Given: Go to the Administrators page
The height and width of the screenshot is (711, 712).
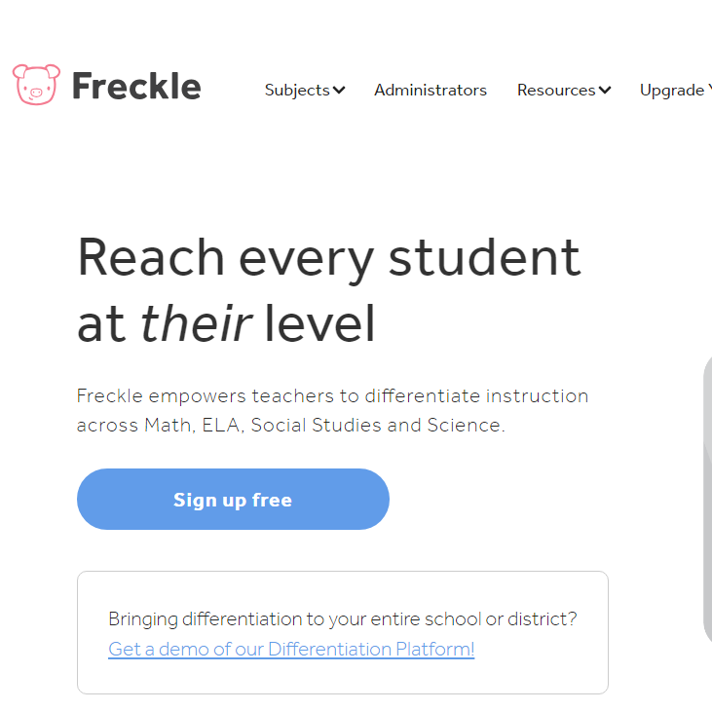Looking at the screenshot, I should click(430, 90).
